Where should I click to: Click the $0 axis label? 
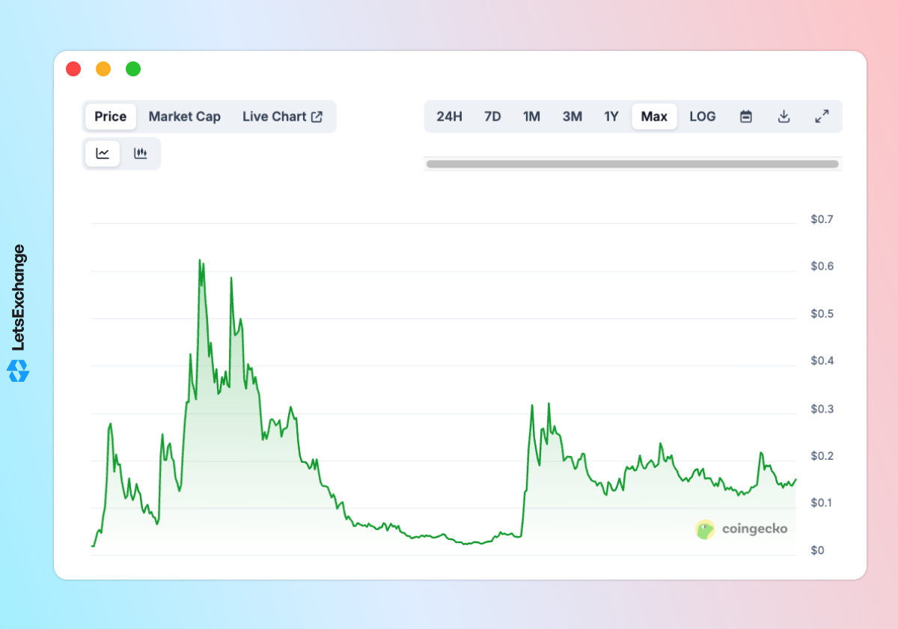817,550
